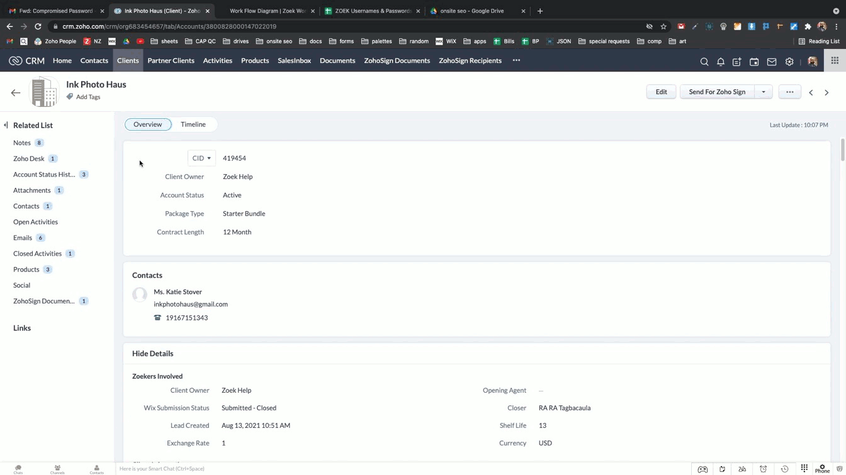
Task: Open the Activities module
Action: (x=218, y=61)
